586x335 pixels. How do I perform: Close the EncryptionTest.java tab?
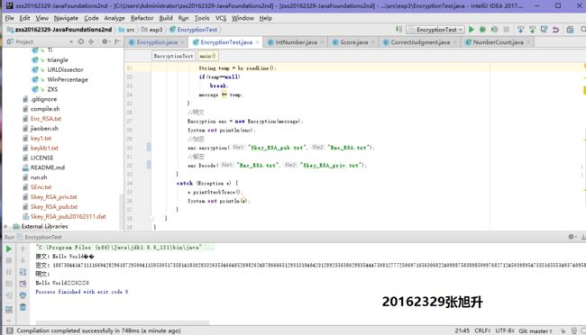point(258,42)
